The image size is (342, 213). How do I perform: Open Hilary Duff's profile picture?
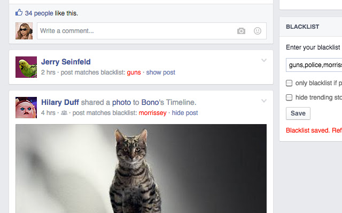pyautogui.click(x=26, y=108)
